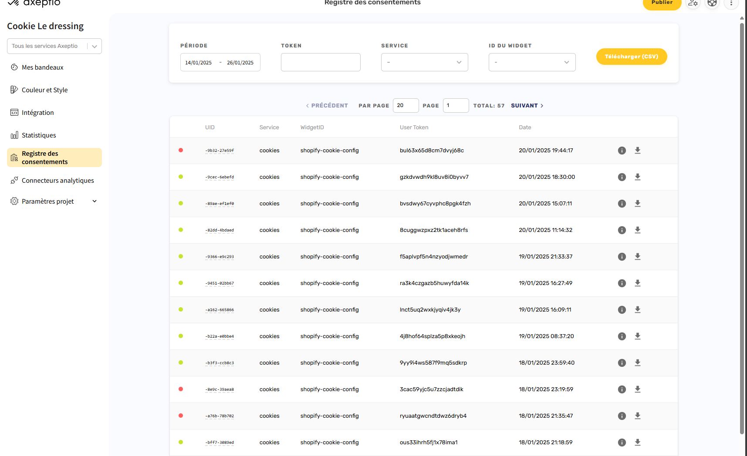Click user token ryuaatgwcndtdwz6dryb4
747x456 pixels.
tap(433, 416)
